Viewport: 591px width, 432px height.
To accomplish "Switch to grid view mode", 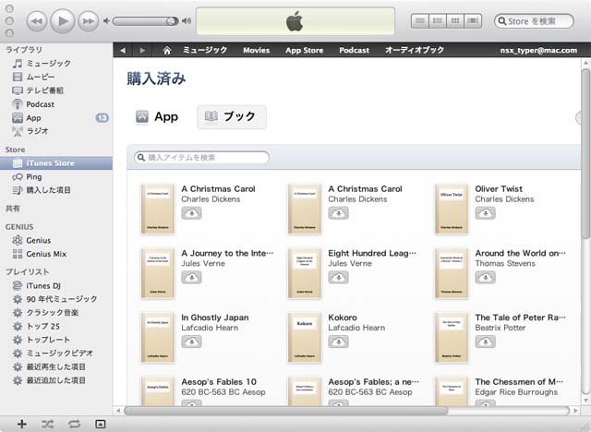I will pyautogui.click(x=455, y=21).
